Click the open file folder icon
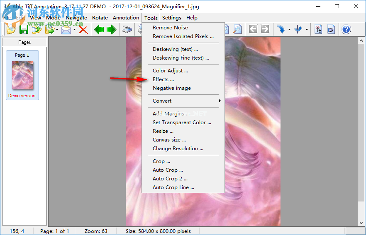Viewport: 366px width, 235px height. click(x=11, y=29)
